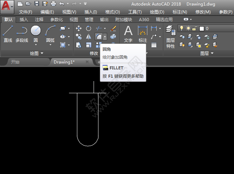Image resolution: width=234 pixels, height=174 pixels.
Task: Open the 标注(N) menu
Action: tap(180, 12)
